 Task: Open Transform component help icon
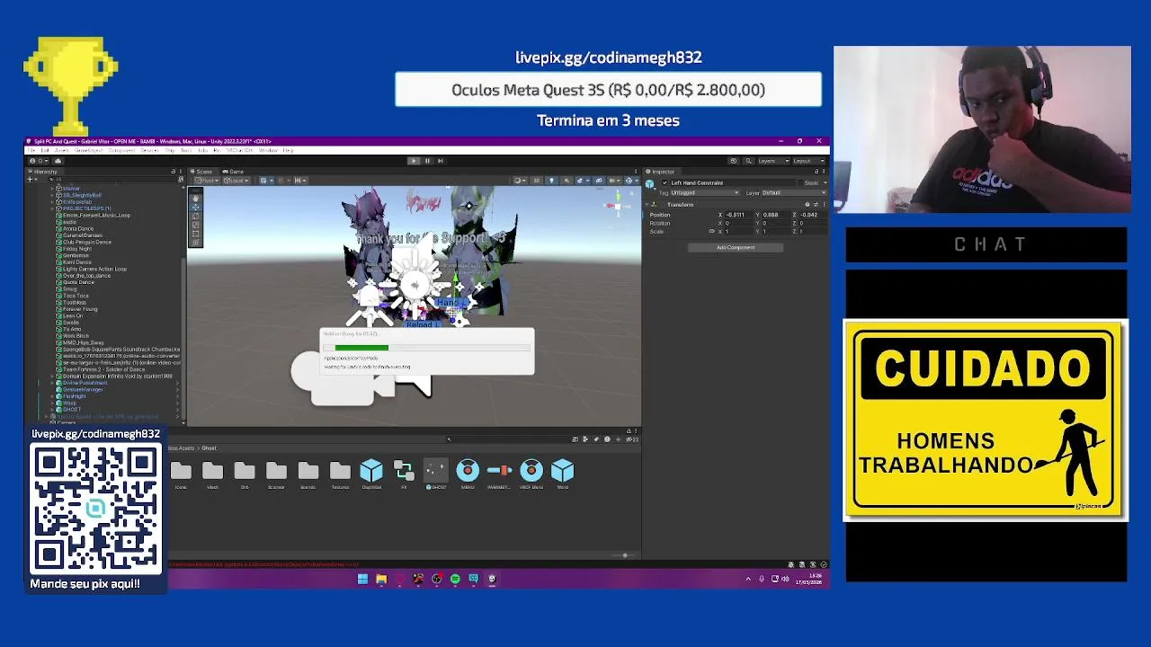[807, 205]
